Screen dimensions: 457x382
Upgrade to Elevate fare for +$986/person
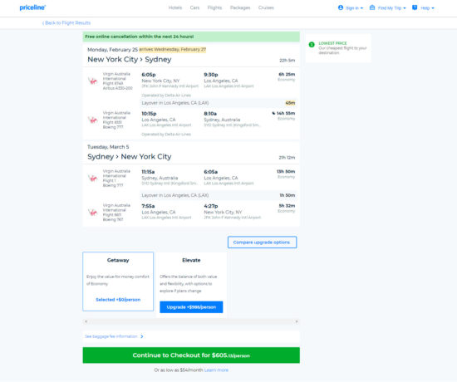[191, 307]
